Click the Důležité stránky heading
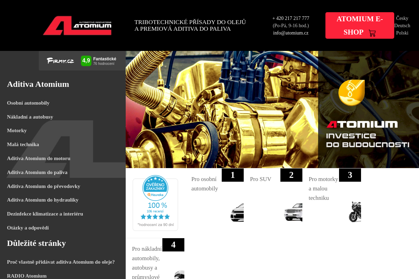Image resolution: width=419 pixels, height=279 pixels. (x=36, y=243)
